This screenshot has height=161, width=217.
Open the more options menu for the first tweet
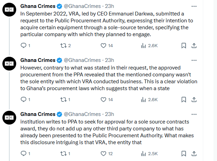tap(194, 6)
